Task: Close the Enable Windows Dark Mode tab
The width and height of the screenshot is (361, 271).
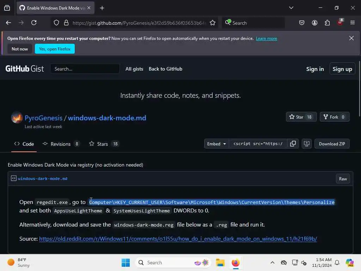Action: (89, 8)
